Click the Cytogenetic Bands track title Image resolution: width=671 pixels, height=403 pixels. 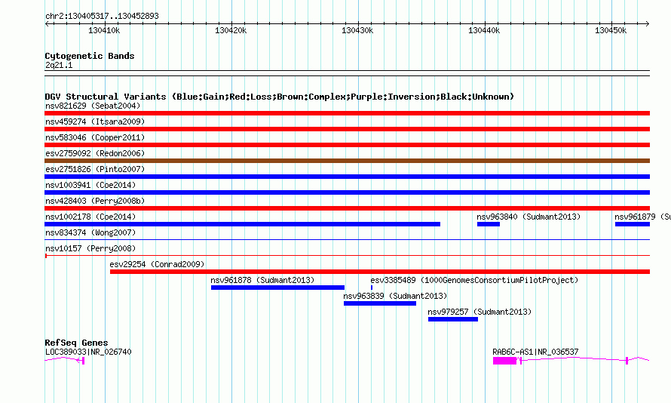tap(90, 56)
